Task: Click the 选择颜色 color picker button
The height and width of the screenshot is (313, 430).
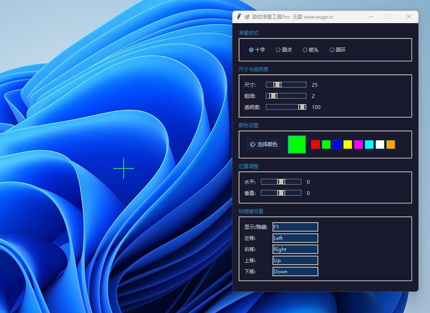Action: [264, 145]
